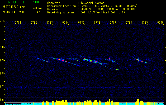The width and height of the screenshot is (166, 105).
Task: Click the 0732 time marker
Action: [x=34, y=23]
